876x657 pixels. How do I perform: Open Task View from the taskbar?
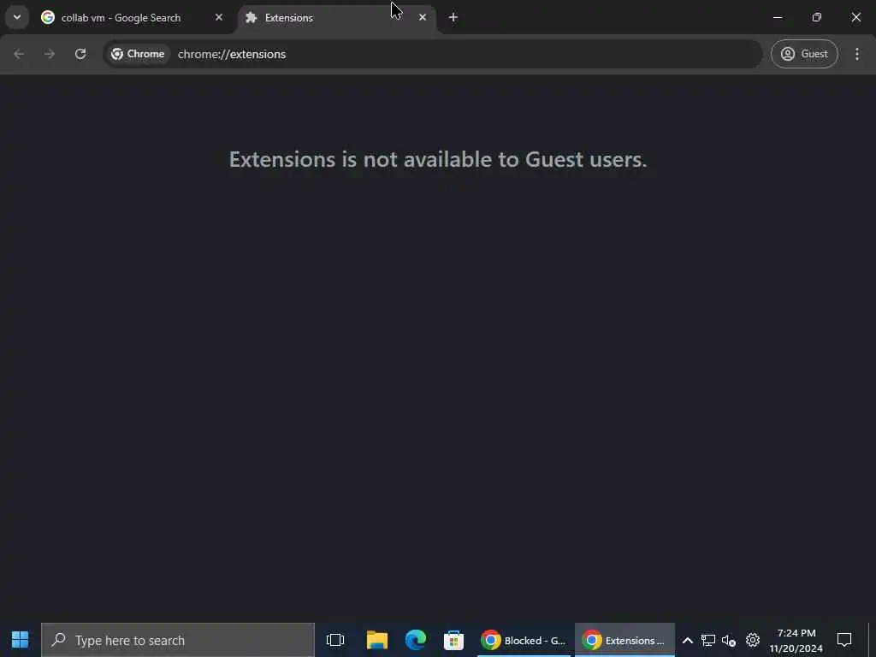(x=335, y=640)
